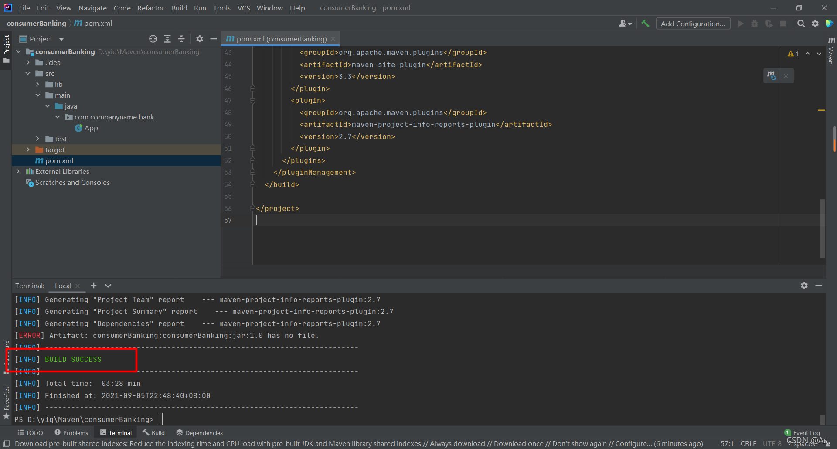This screenshot has width=837, height=449.
Task: Click consumerBanking breadcrumb
Action: point(36,23)
